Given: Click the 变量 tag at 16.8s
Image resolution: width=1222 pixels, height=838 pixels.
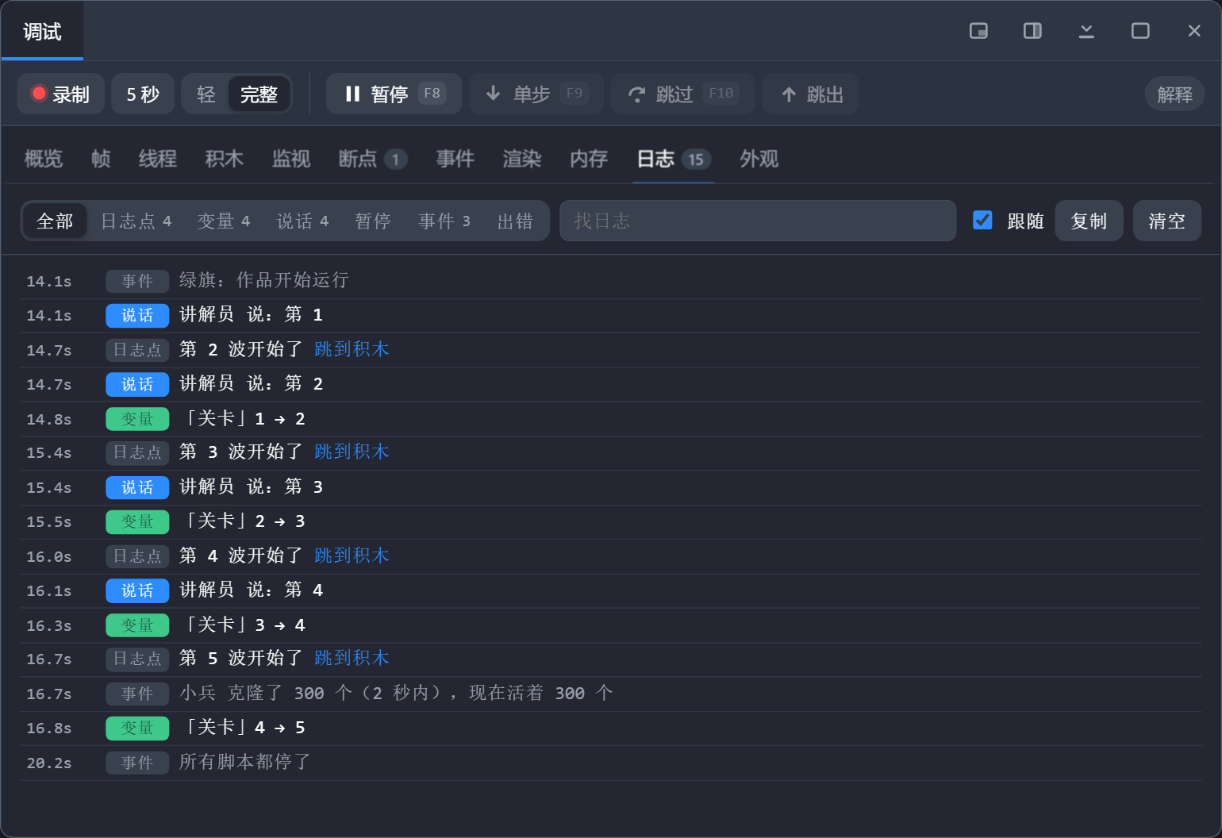Looking at the screenshot, I should (137, 728).
